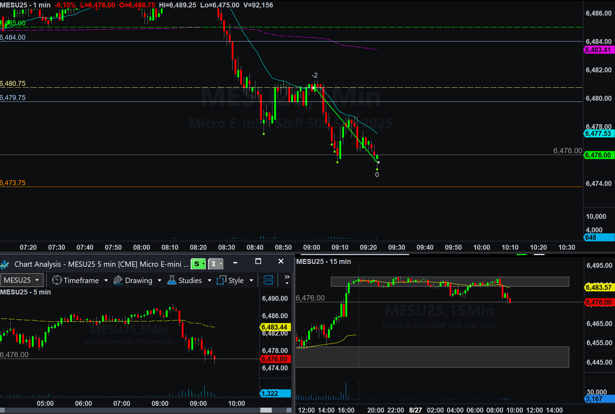Click the 09:00 label on 1 min time axis
Image resolution: width=615 pixels, height=414 pixels.
[x=311, y=247]
